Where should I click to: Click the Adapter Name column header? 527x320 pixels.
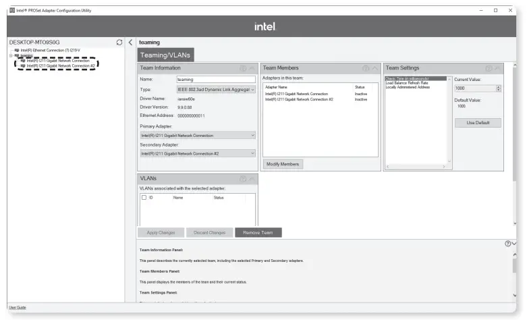[x=276, y=87]
